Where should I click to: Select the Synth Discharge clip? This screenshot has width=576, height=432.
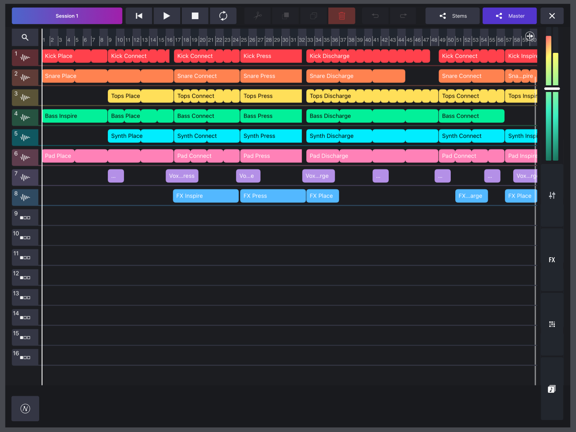[372, 136]
